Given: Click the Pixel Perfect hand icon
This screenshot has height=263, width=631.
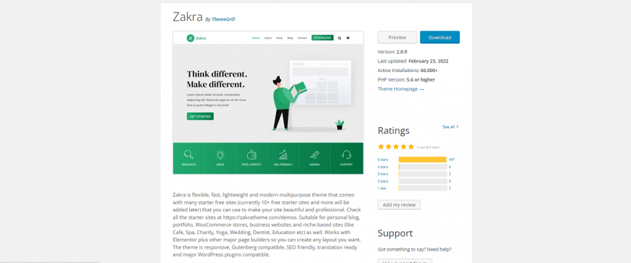Looking at the screenshot, I should pos(251,155).
